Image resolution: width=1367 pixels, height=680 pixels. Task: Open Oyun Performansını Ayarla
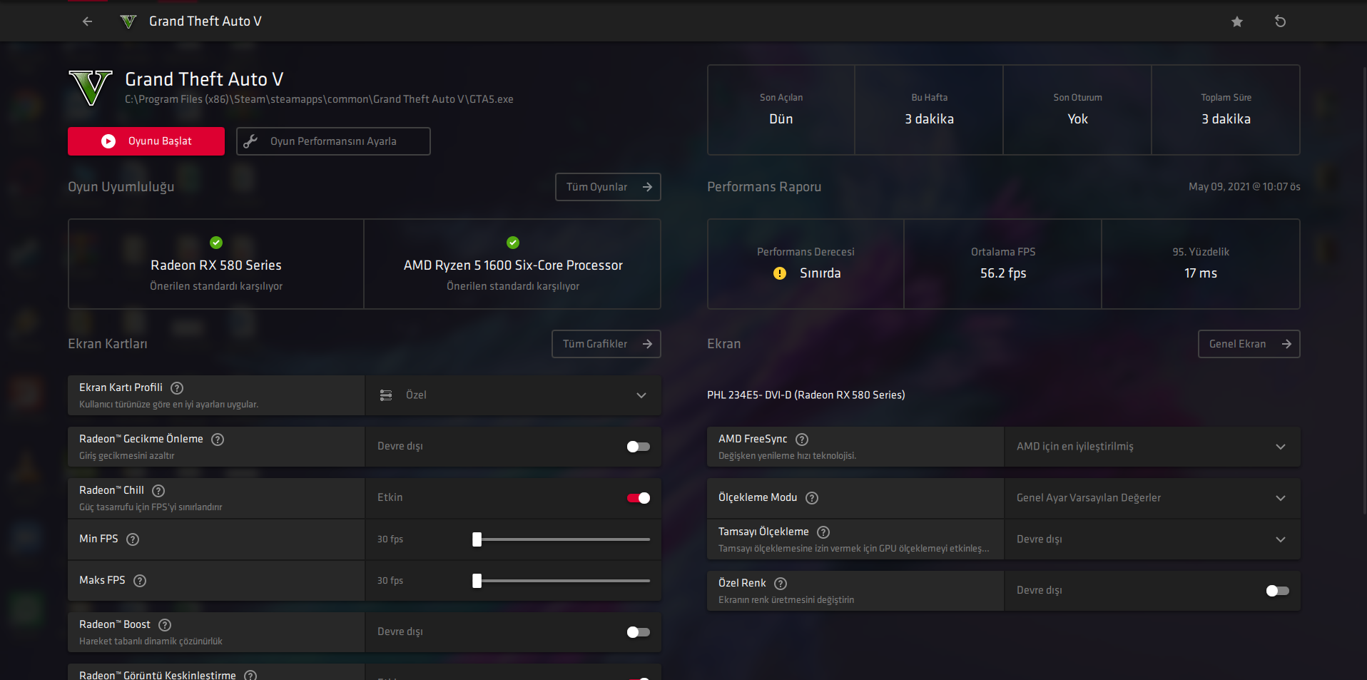point(333,141)
